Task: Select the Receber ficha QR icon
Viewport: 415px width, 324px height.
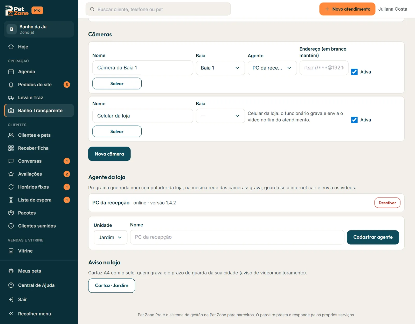Action: (x=11, y=148)
